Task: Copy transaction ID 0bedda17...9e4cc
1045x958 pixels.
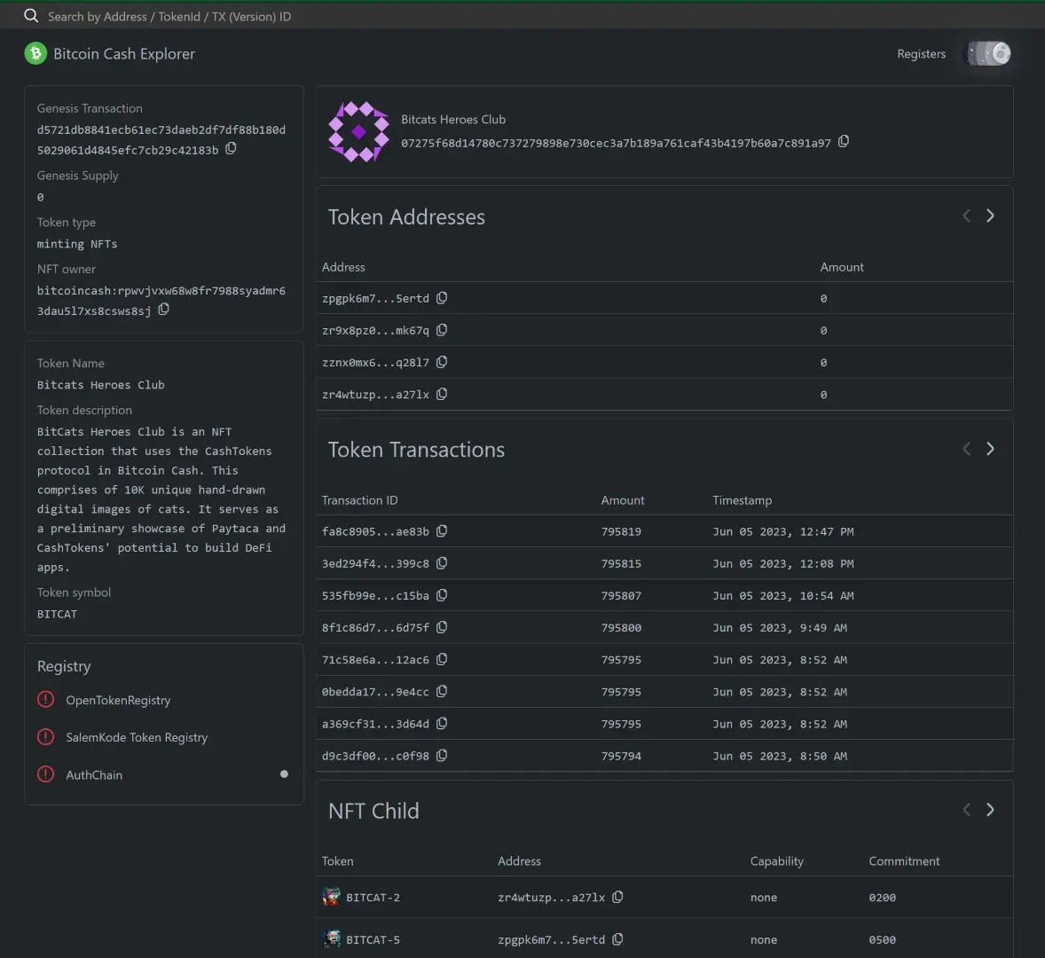Action: [x=441, y=691]
